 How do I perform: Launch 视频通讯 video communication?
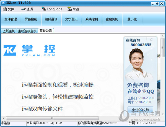pyautogui.click(x=51, y=19)
